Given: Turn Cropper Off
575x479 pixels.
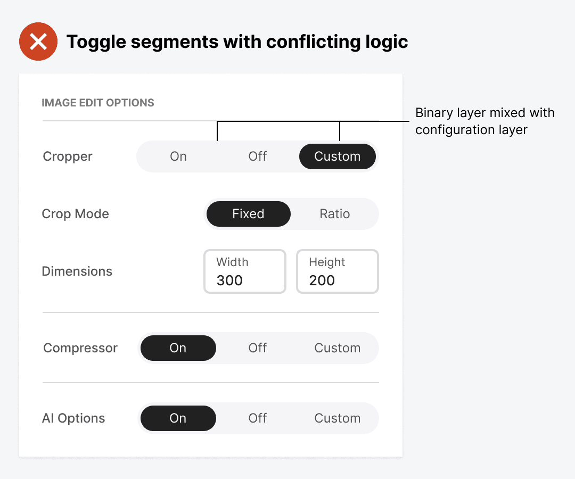Looking at the screenshot, I should pyautogui.click(x=258, y=156).
